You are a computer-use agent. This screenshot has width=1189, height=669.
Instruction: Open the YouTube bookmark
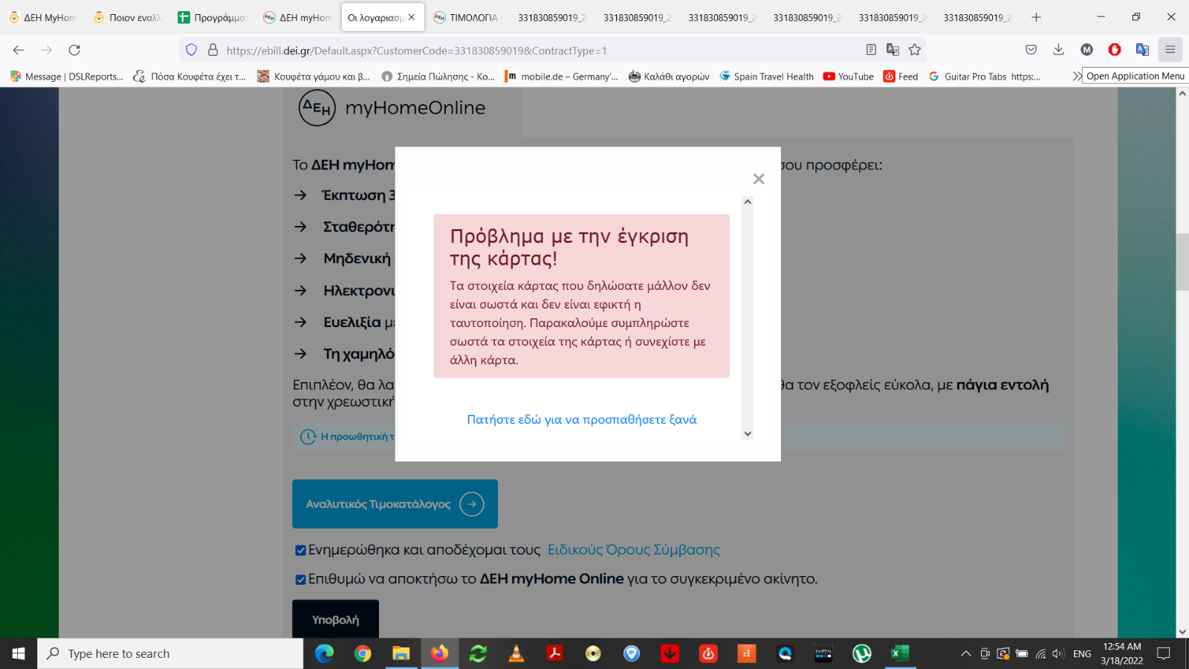point(849,76)
